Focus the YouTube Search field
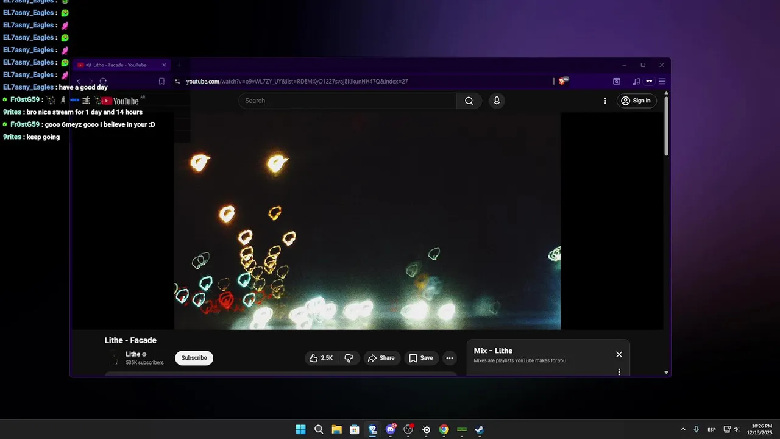 point(347,101)
